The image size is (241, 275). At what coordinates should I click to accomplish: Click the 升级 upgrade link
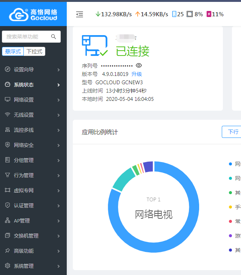coord(137,74)
